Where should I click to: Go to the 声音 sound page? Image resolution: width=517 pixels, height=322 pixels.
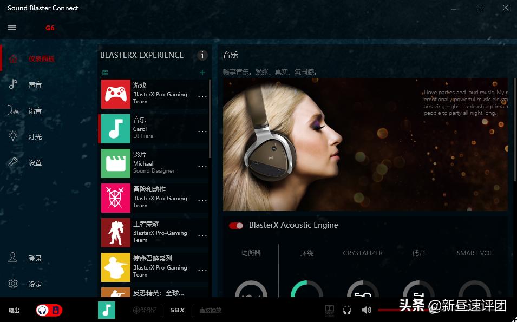tap(35, 85)
